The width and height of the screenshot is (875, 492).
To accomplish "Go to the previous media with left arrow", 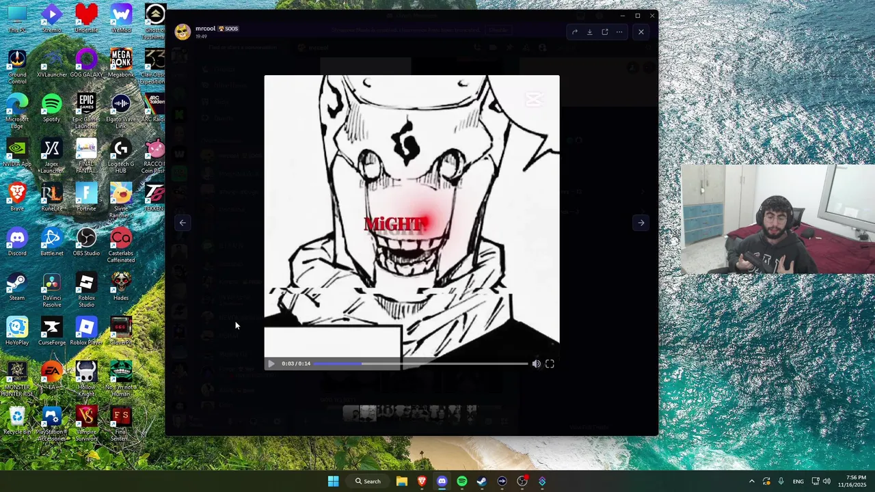I will tap(183, 222).
